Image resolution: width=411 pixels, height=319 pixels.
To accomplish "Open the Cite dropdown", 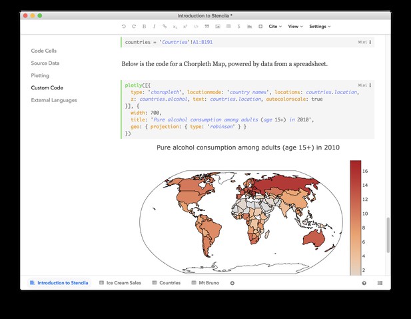I will (275, 27).
